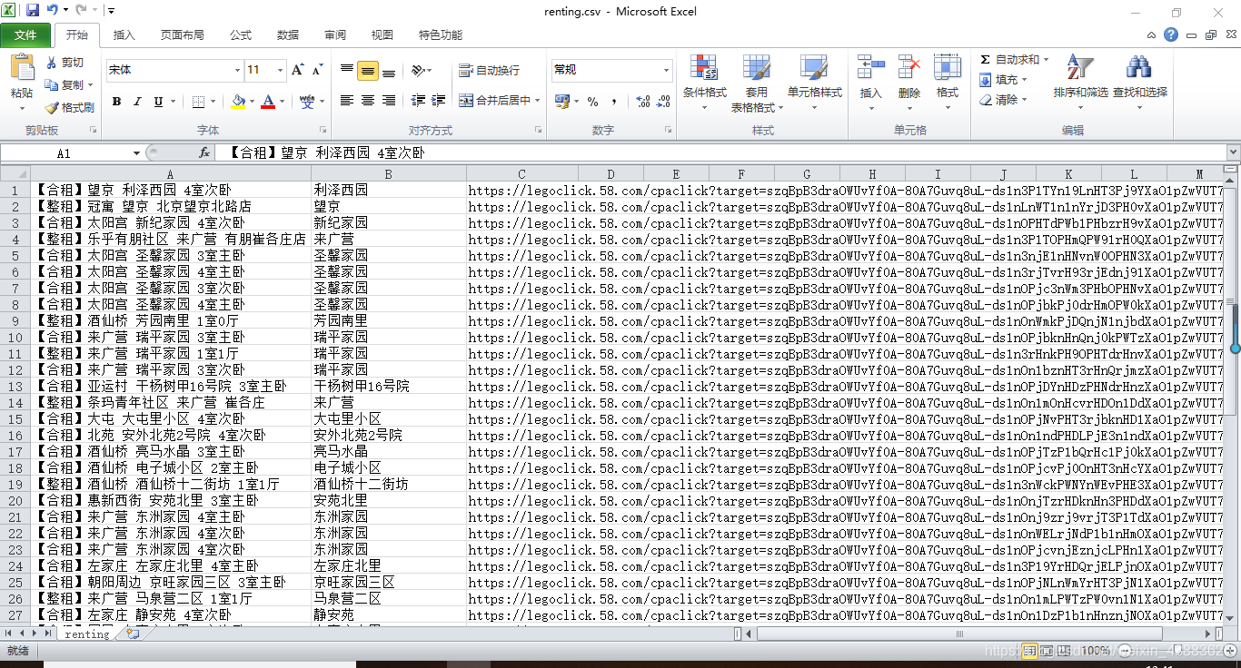Click the phonetic guide (wén) icon

(x=307, y=101)
